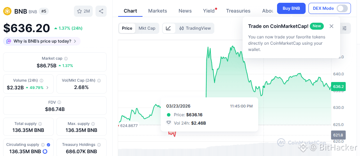The height and width of the screenshot is (156, 360).
Task: Add BNB to watchlist via star button
Action: tap(83, 11)
